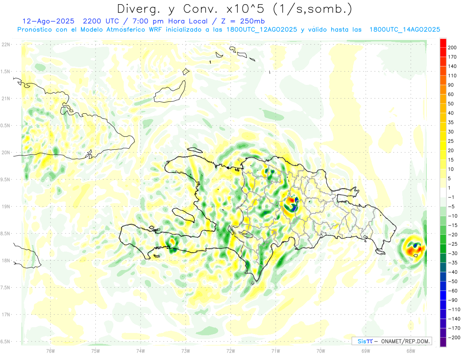The width and height of the screenshot is (461, 356).
Task: Click the purple swatch below -200 on color bar
Action: click(443, 342)
